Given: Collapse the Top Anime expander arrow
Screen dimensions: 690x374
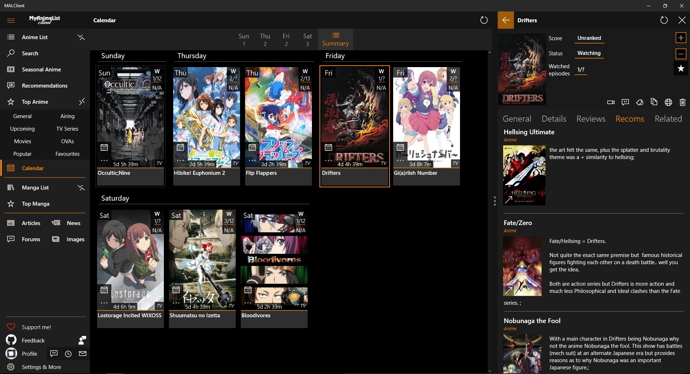Looking at the screenshot, I should (81, 102).
